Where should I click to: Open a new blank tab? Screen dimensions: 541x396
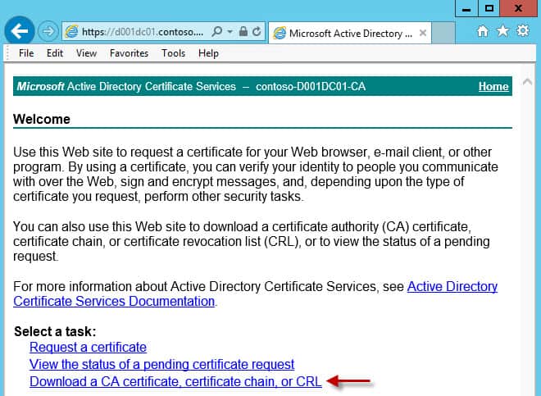tap(443, 33)
